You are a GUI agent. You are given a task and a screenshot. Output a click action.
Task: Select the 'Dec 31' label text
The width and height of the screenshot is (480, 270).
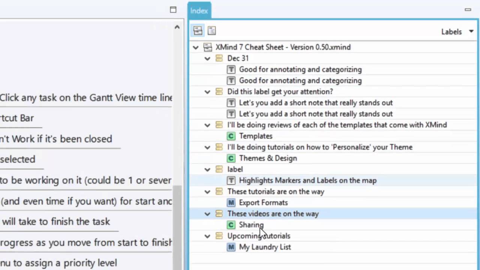pyautogui.click(x=238, y=58)
